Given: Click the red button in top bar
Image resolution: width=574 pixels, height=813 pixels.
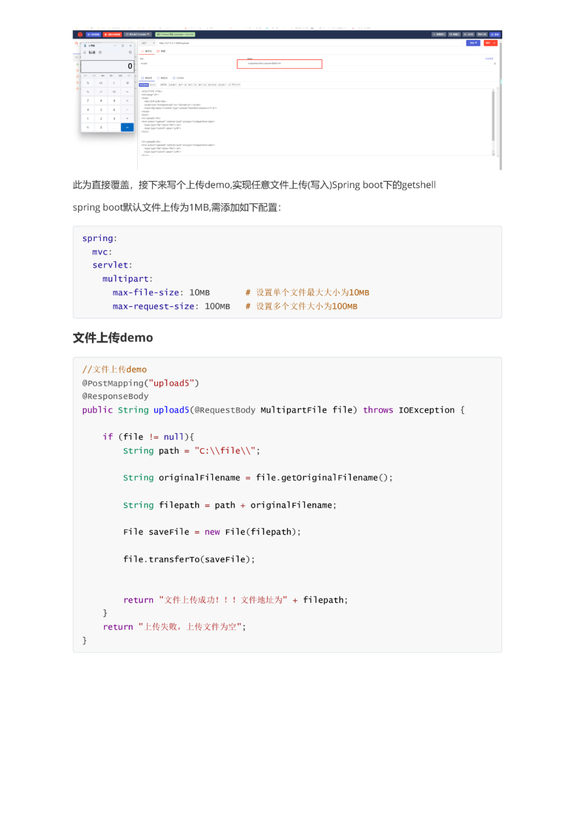Looking at the screenshot, I should tap(112, 35).
